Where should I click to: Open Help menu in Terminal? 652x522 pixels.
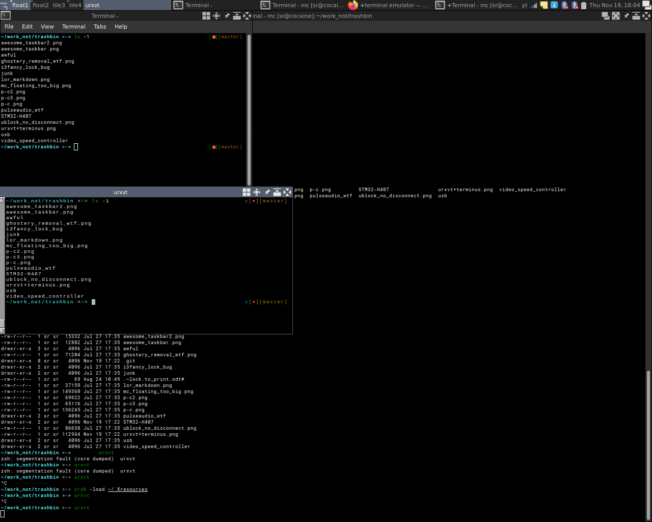121,27
